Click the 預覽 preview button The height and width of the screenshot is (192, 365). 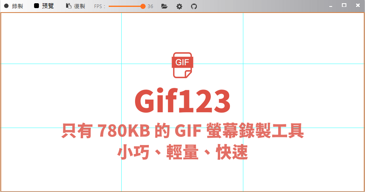tap(44, 6)
